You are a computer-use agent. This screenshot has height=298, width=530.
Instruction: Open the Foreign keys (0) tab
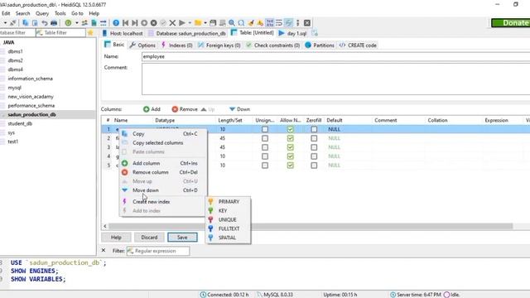point(219,45)
